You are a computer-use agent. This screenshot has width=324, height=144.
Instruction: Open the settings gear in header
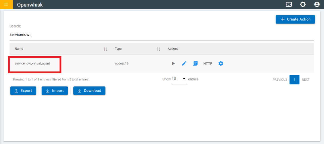tap(303, 4)
